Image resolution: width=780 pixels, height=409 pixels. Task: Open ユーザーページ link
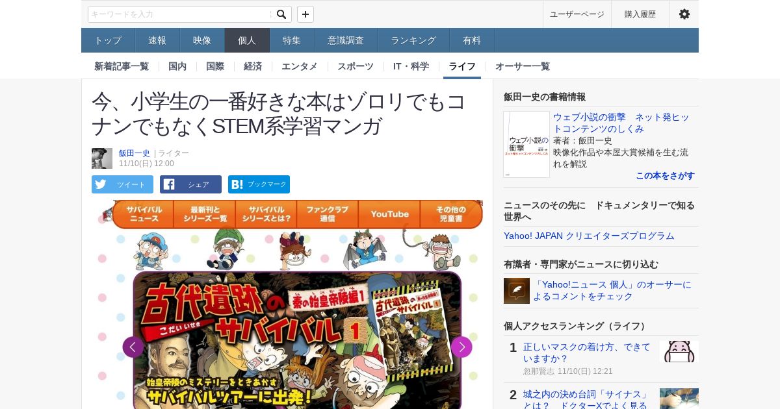pos(577,14)
